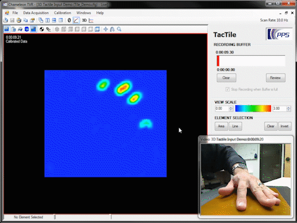Open the Calibration menu
297x223 pixels.
63,13
